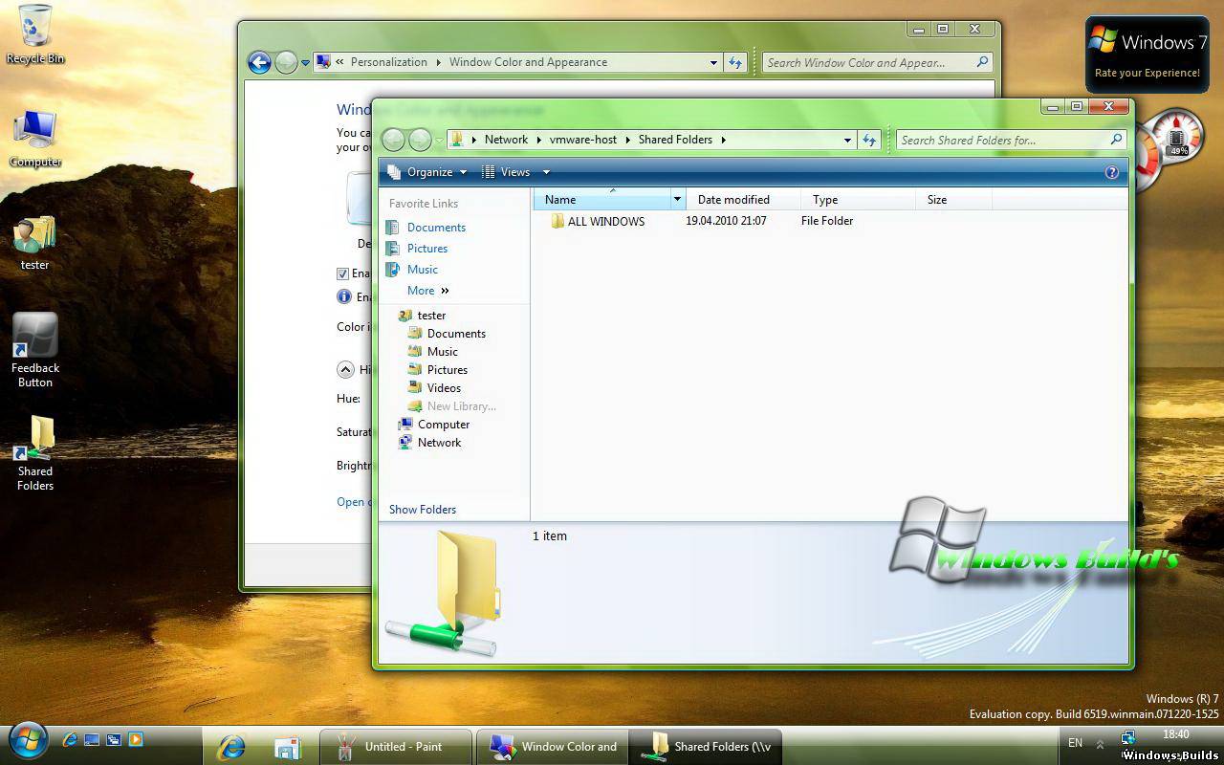
Task: Click arrow after Shared Folders in breadcrumb
Action: coord(724,140)
